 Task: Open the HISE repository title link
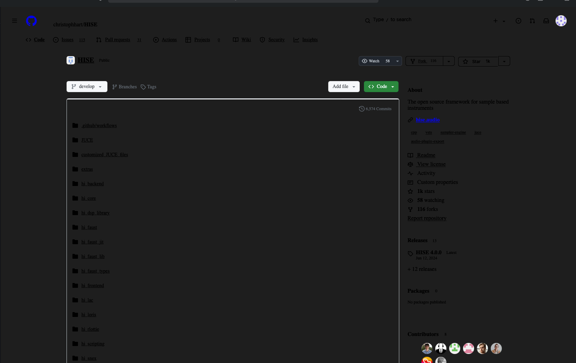pyautogui.click(x=86, y=60)
